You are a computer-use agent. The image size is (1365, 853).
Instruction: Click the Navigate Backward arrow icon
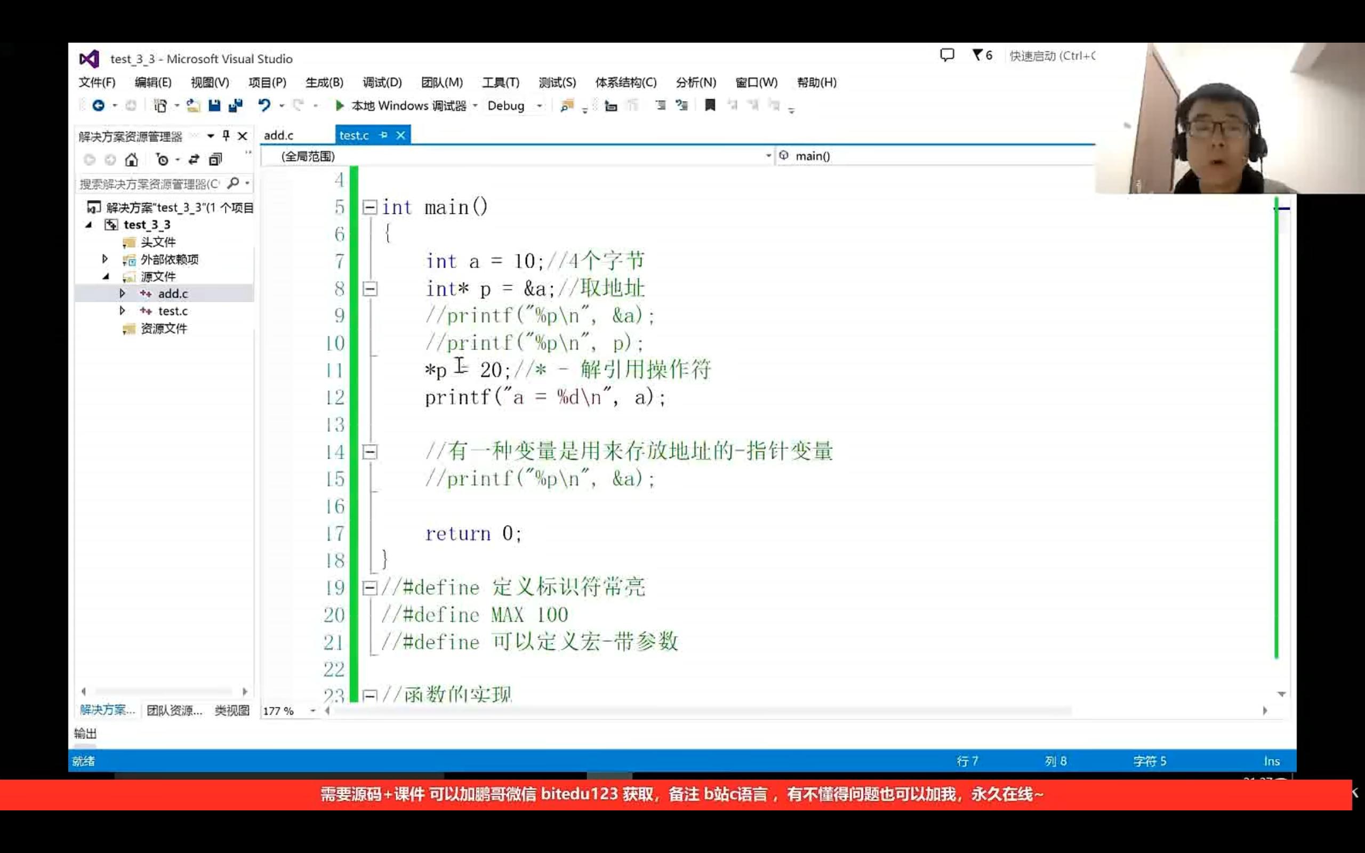pos(98,106)
